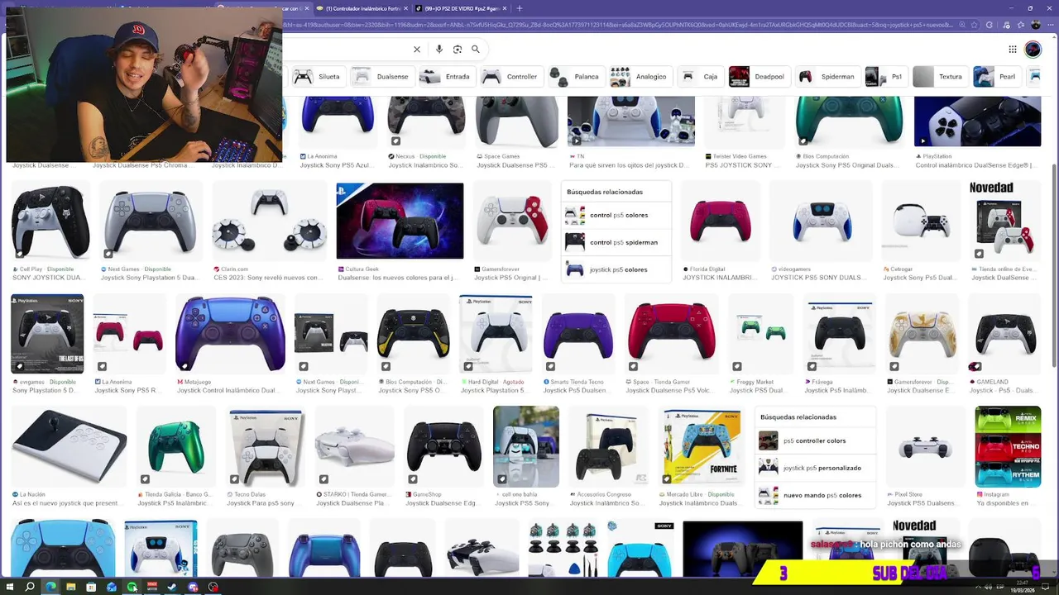Open related search joystick ps5 personalizado

point(815,469)
